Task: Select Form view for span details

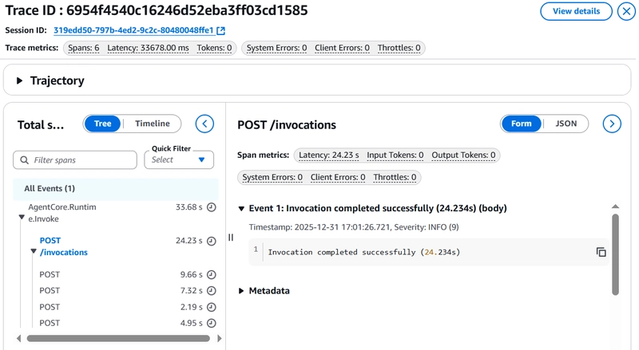Action: [x=522, y=124]
